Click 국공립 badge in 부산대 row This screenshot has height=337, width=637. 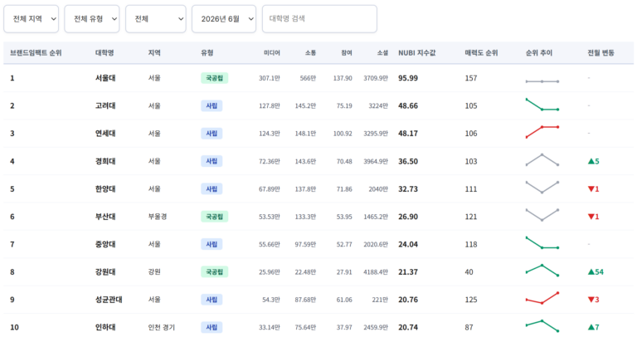(x=215, y=217)
